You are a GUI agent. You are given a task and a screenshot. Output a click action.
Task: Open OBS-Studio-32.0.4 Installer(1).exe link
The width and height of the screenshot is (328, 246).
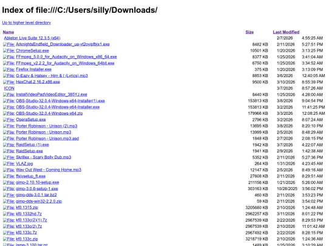[60, 101]
